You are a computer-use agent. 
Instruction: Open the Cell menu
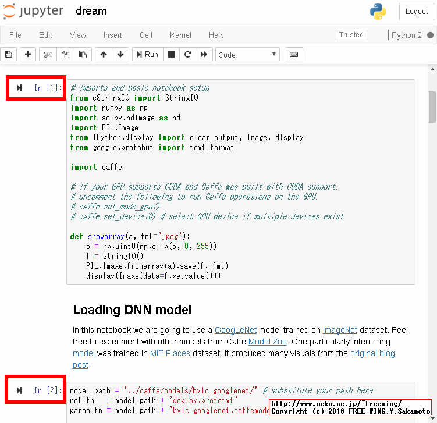146,35
